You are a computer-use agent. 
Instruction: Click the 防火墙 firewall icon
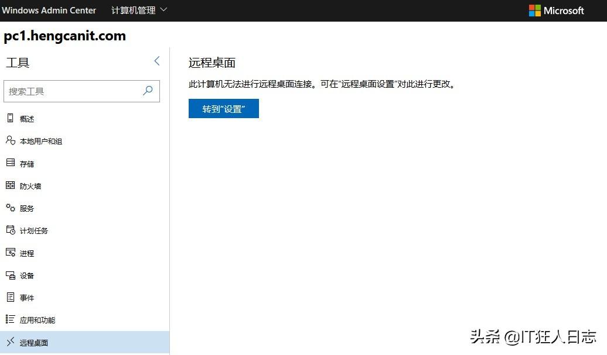pyautogui.click(x=11, y=185)
